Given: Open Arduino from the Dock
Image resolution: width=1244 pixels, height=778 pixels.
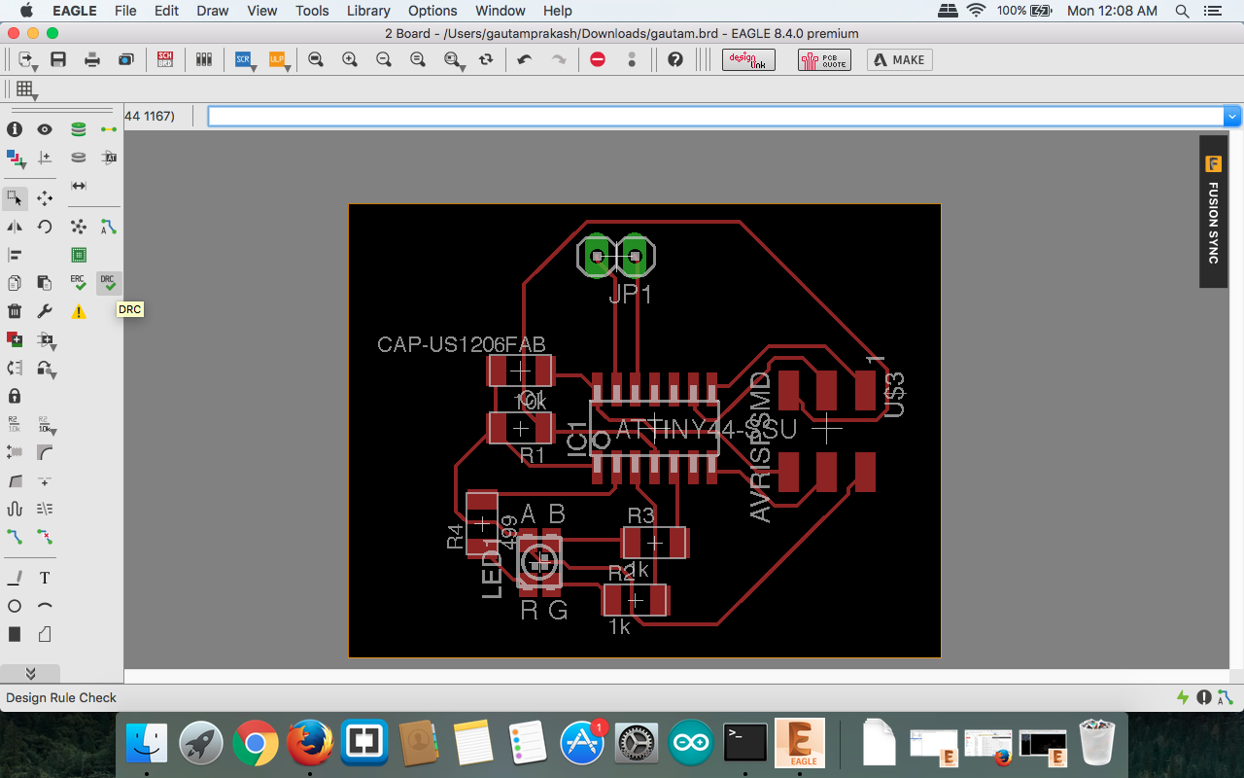Looking at the screenshot, I should tap(691, 744).
